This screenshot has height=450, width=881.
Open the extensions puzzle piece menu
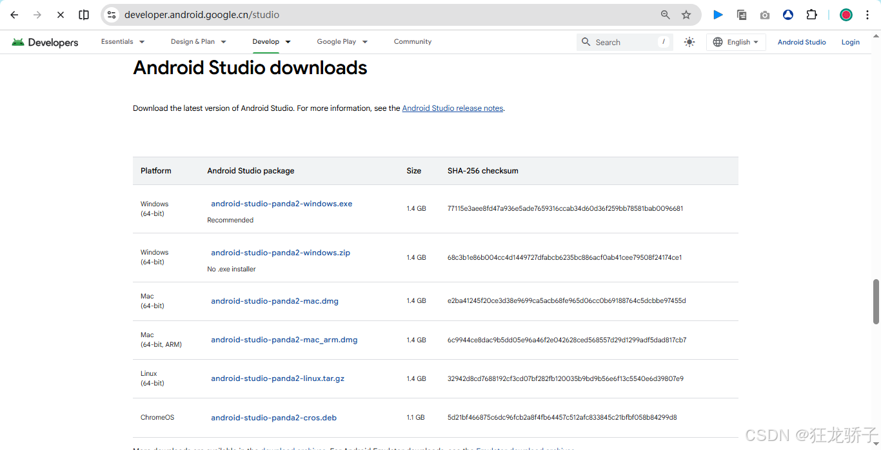pos(812,15)
